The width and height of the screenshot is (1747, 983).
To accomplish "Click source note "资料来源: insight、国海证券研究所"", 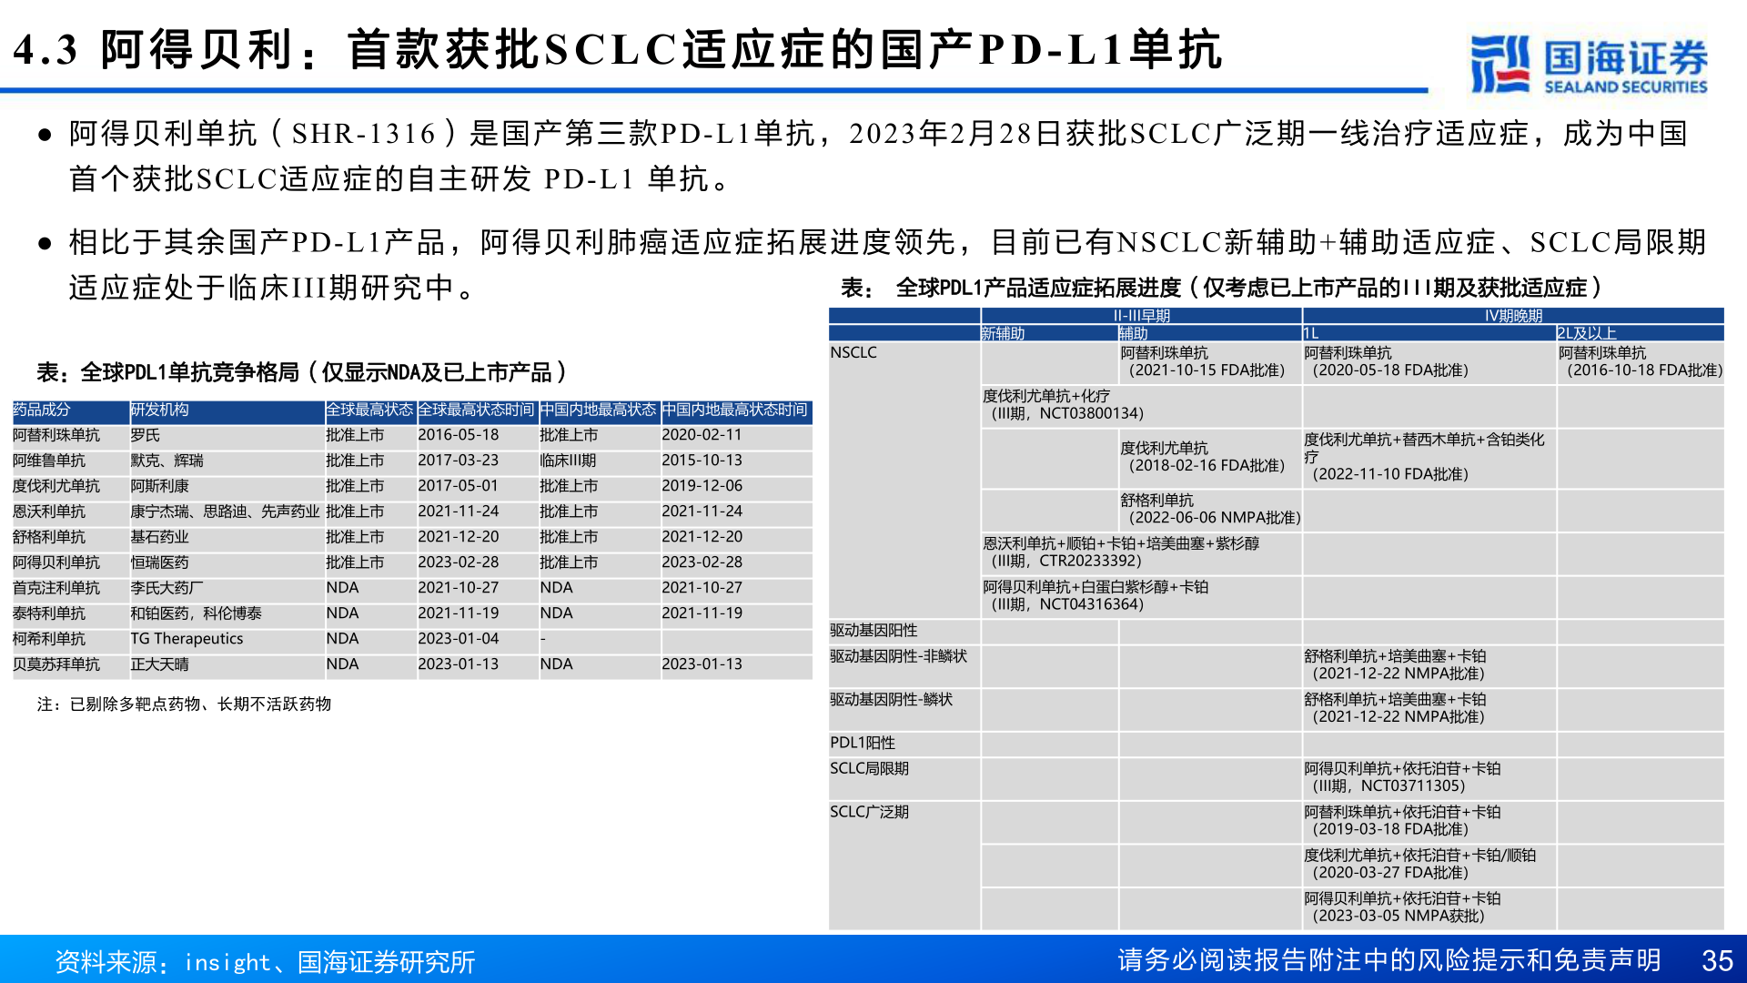I will click(x=265, y=961).
